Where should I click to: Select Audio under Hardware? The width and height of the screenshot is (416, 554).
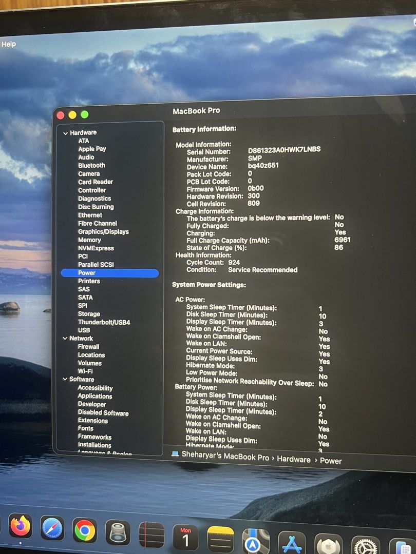click(x=86, y=157)
